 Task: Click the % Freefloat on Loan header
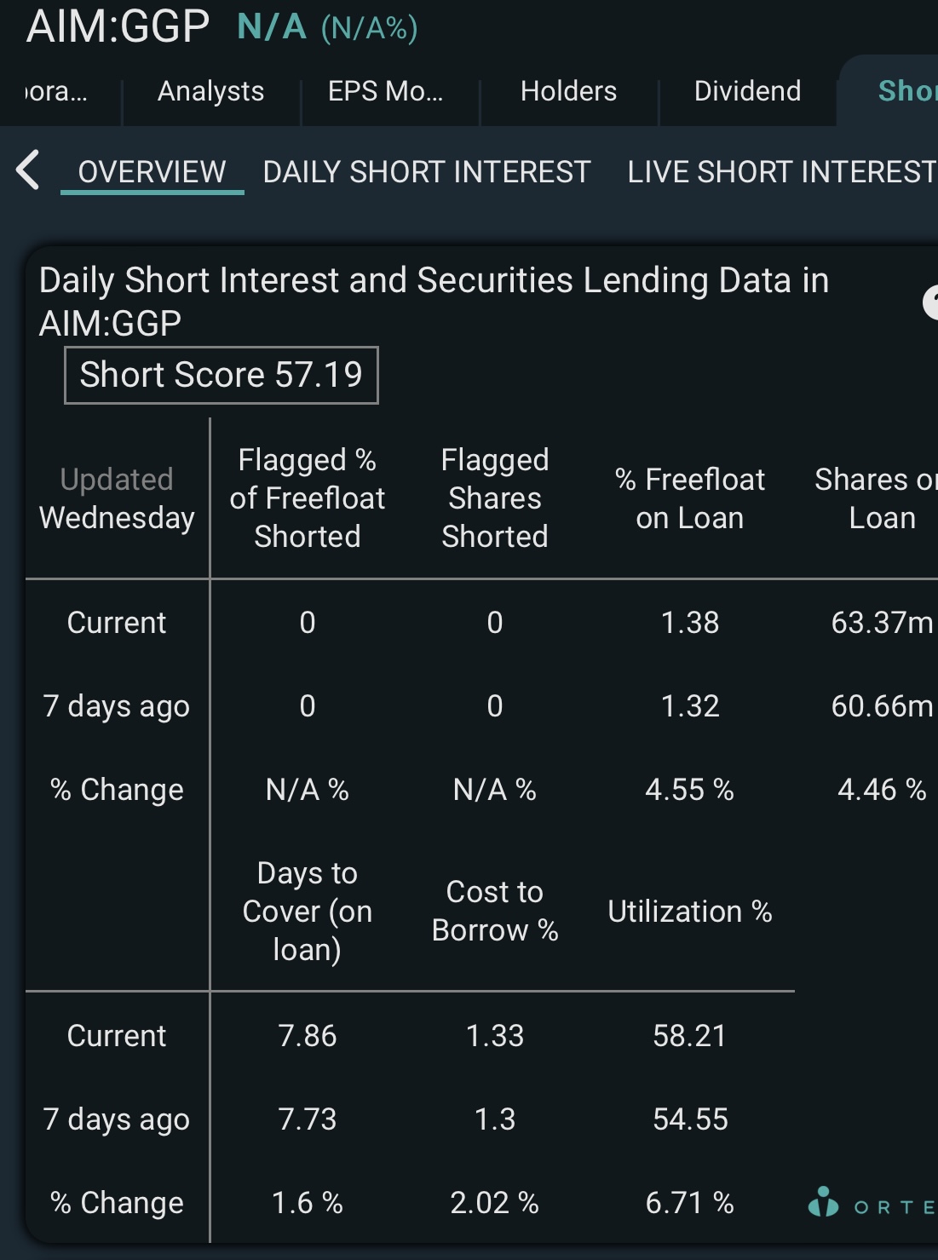click(x=690, y=498)
